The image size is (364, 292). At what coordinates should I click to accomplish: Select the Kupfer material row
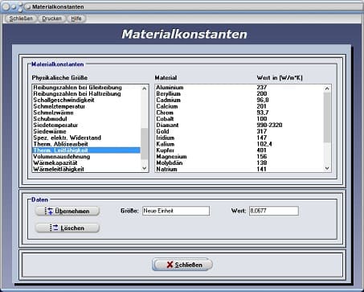(239, 150)
